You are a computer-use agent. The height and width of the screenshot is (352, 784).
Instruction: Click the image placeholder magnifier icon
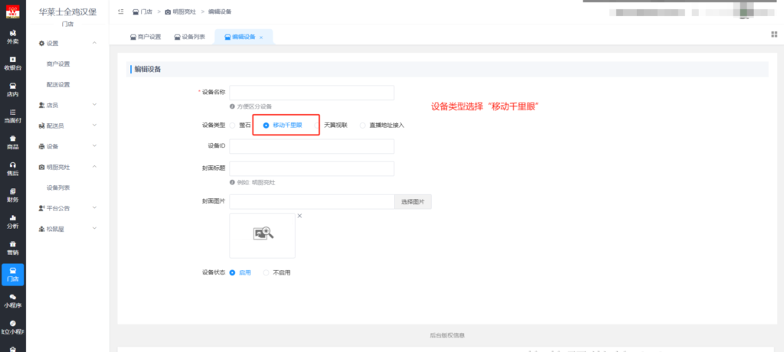tap(263, 233)
